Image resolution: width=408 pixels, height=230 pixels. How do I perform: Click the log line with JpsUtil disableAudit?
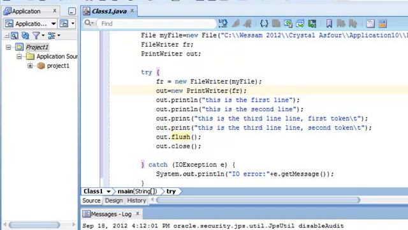(x=213, y=226)
